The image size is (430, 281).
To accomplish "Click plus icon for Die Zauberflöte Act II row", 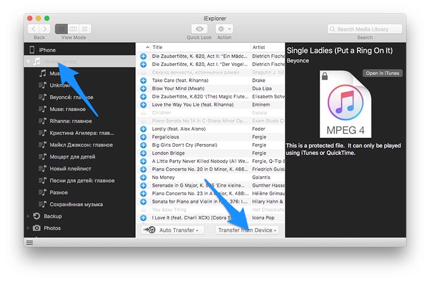I will pos(143,56).
